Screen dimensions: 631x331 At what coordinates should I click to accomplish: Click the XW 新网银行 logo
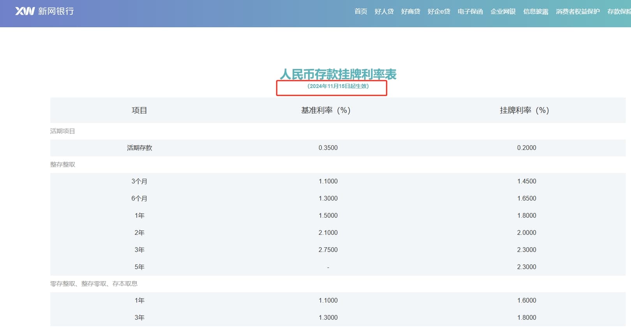(x=44, y=11)
